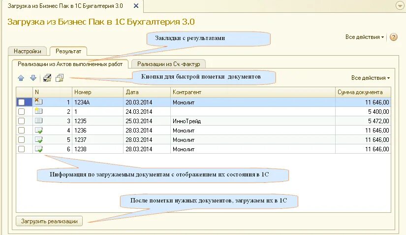Click the sum cell 5 400,00

pos(363,111)
